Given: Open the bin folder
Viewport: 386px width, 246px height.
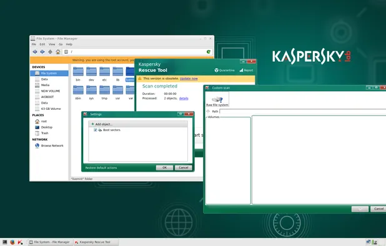Looking at the screenshot, I should (x=78, y=74).
